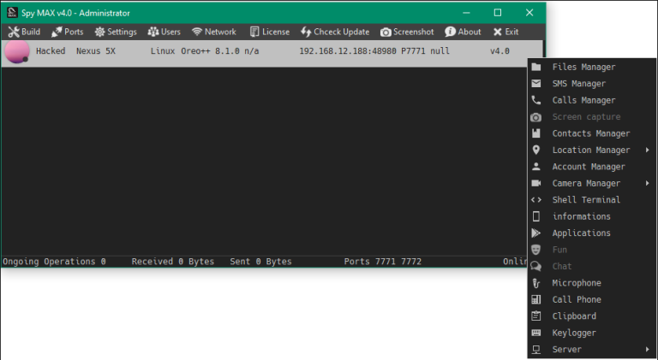
Task: Click the Shell Terminal brackets icon
Action: [535, 200]
